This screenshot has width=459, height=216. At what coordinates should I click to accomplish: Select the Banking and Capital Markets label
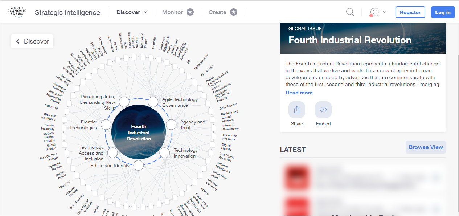click(x=229, y=117)
